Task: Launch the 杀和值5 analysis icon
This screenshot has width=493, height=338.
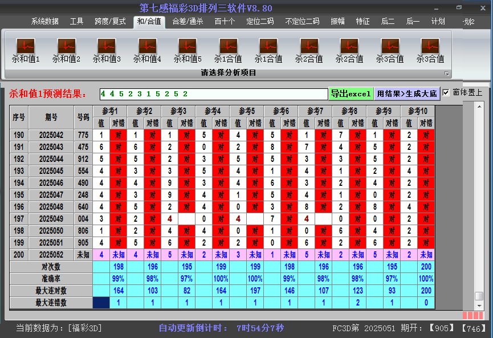Action: [x=188, y=50]
